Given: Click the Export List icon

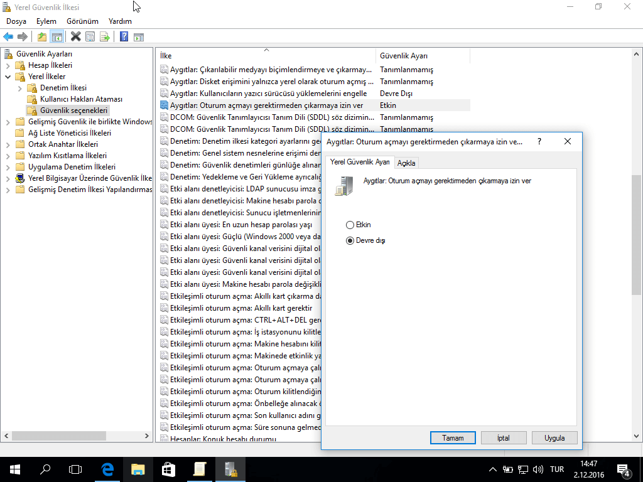Looking at the screenshot, I should click(105, 37).
